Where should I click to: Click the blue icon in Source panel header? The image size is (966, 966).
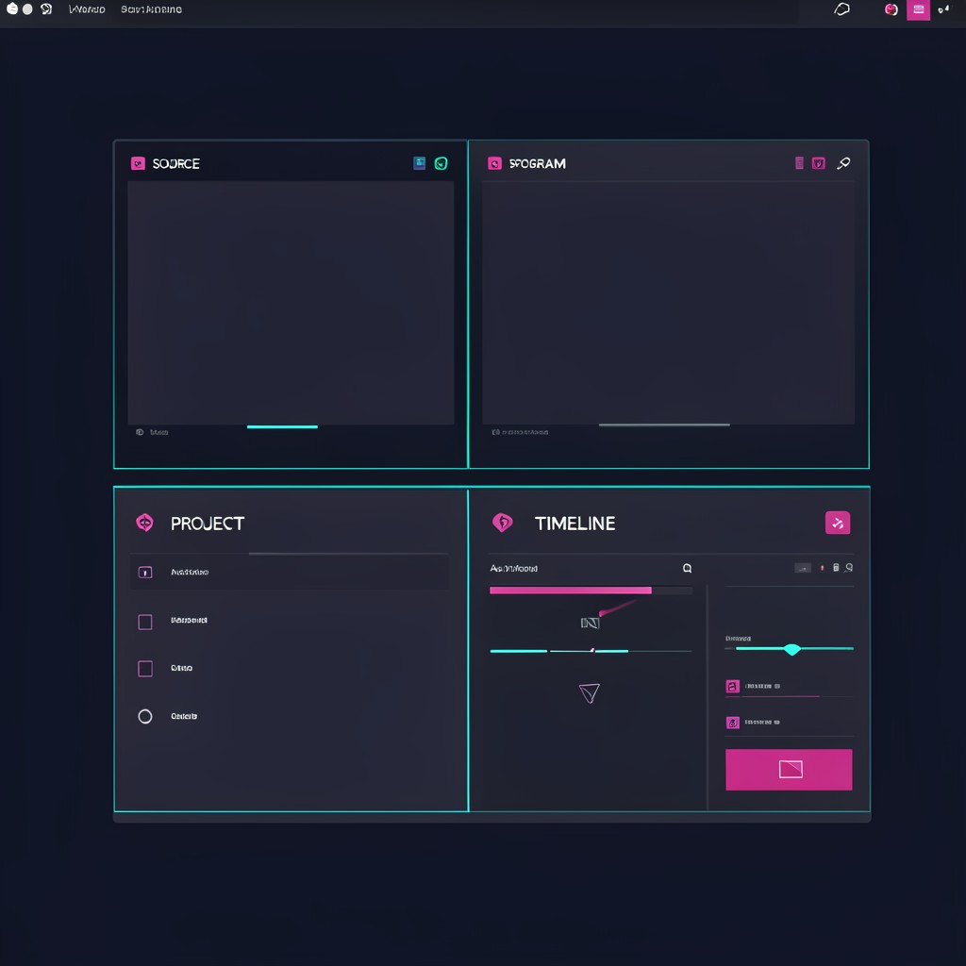[x=419, y=162]
